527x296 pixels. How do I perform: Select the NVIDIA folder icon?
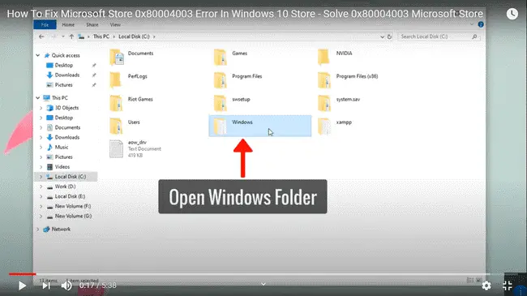(323, 57)
